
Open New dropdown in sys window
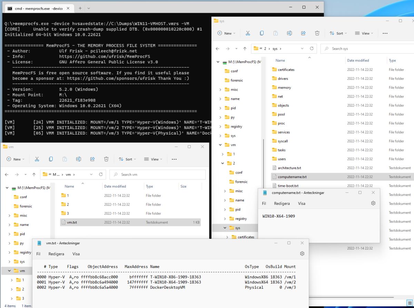226,33
